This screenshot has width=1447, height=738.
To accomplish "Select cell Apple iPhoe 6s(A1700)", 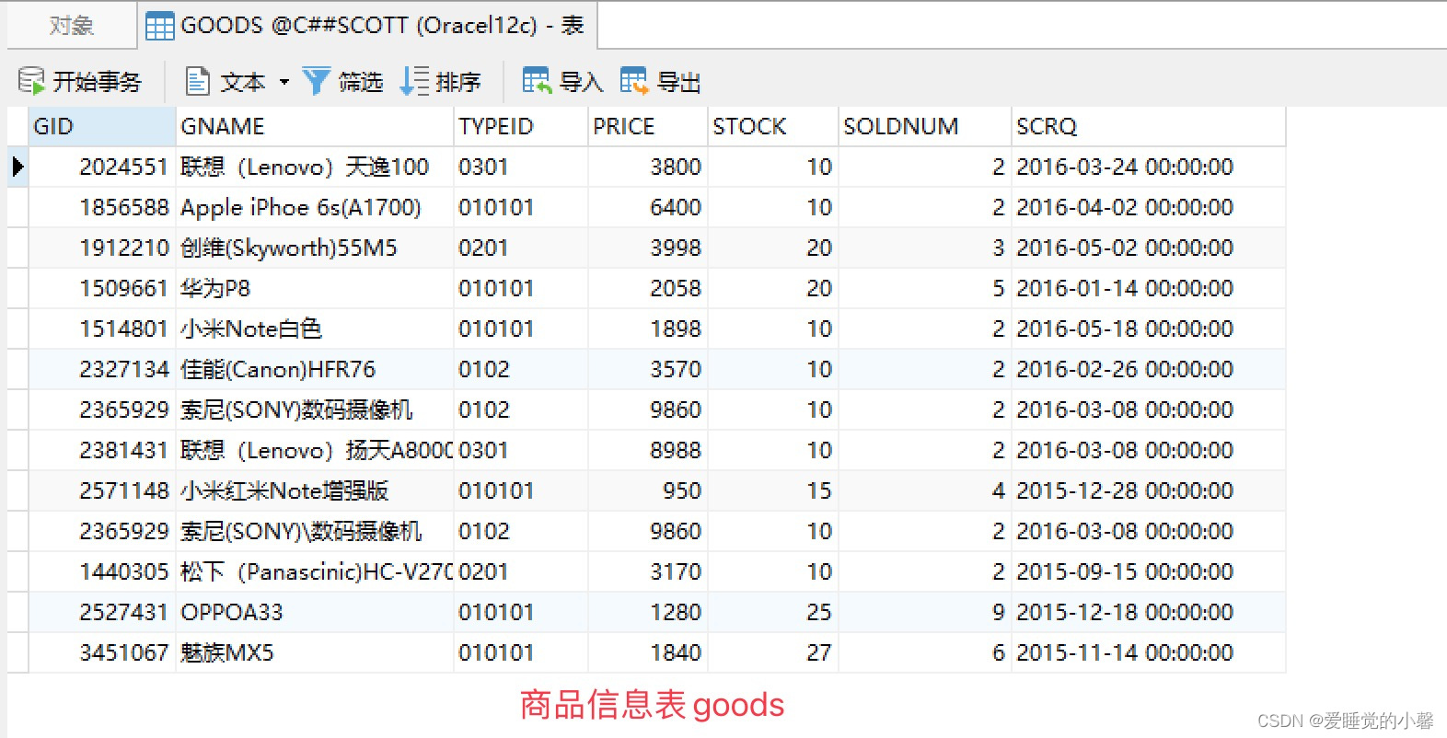I will 315,207.
